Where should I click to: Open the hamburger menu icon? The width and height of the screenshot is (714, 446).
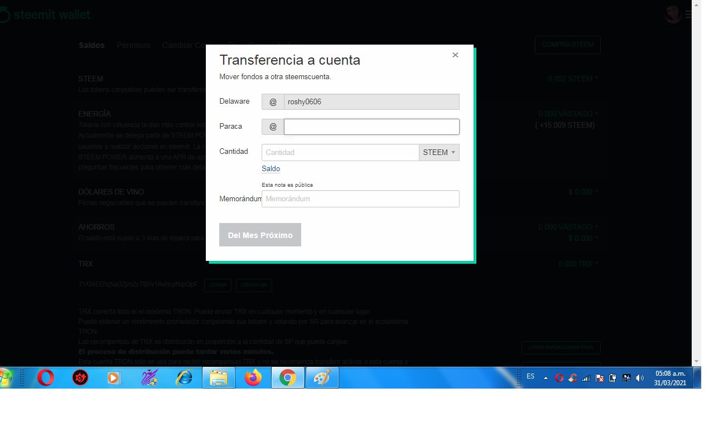tap(688, 14)
